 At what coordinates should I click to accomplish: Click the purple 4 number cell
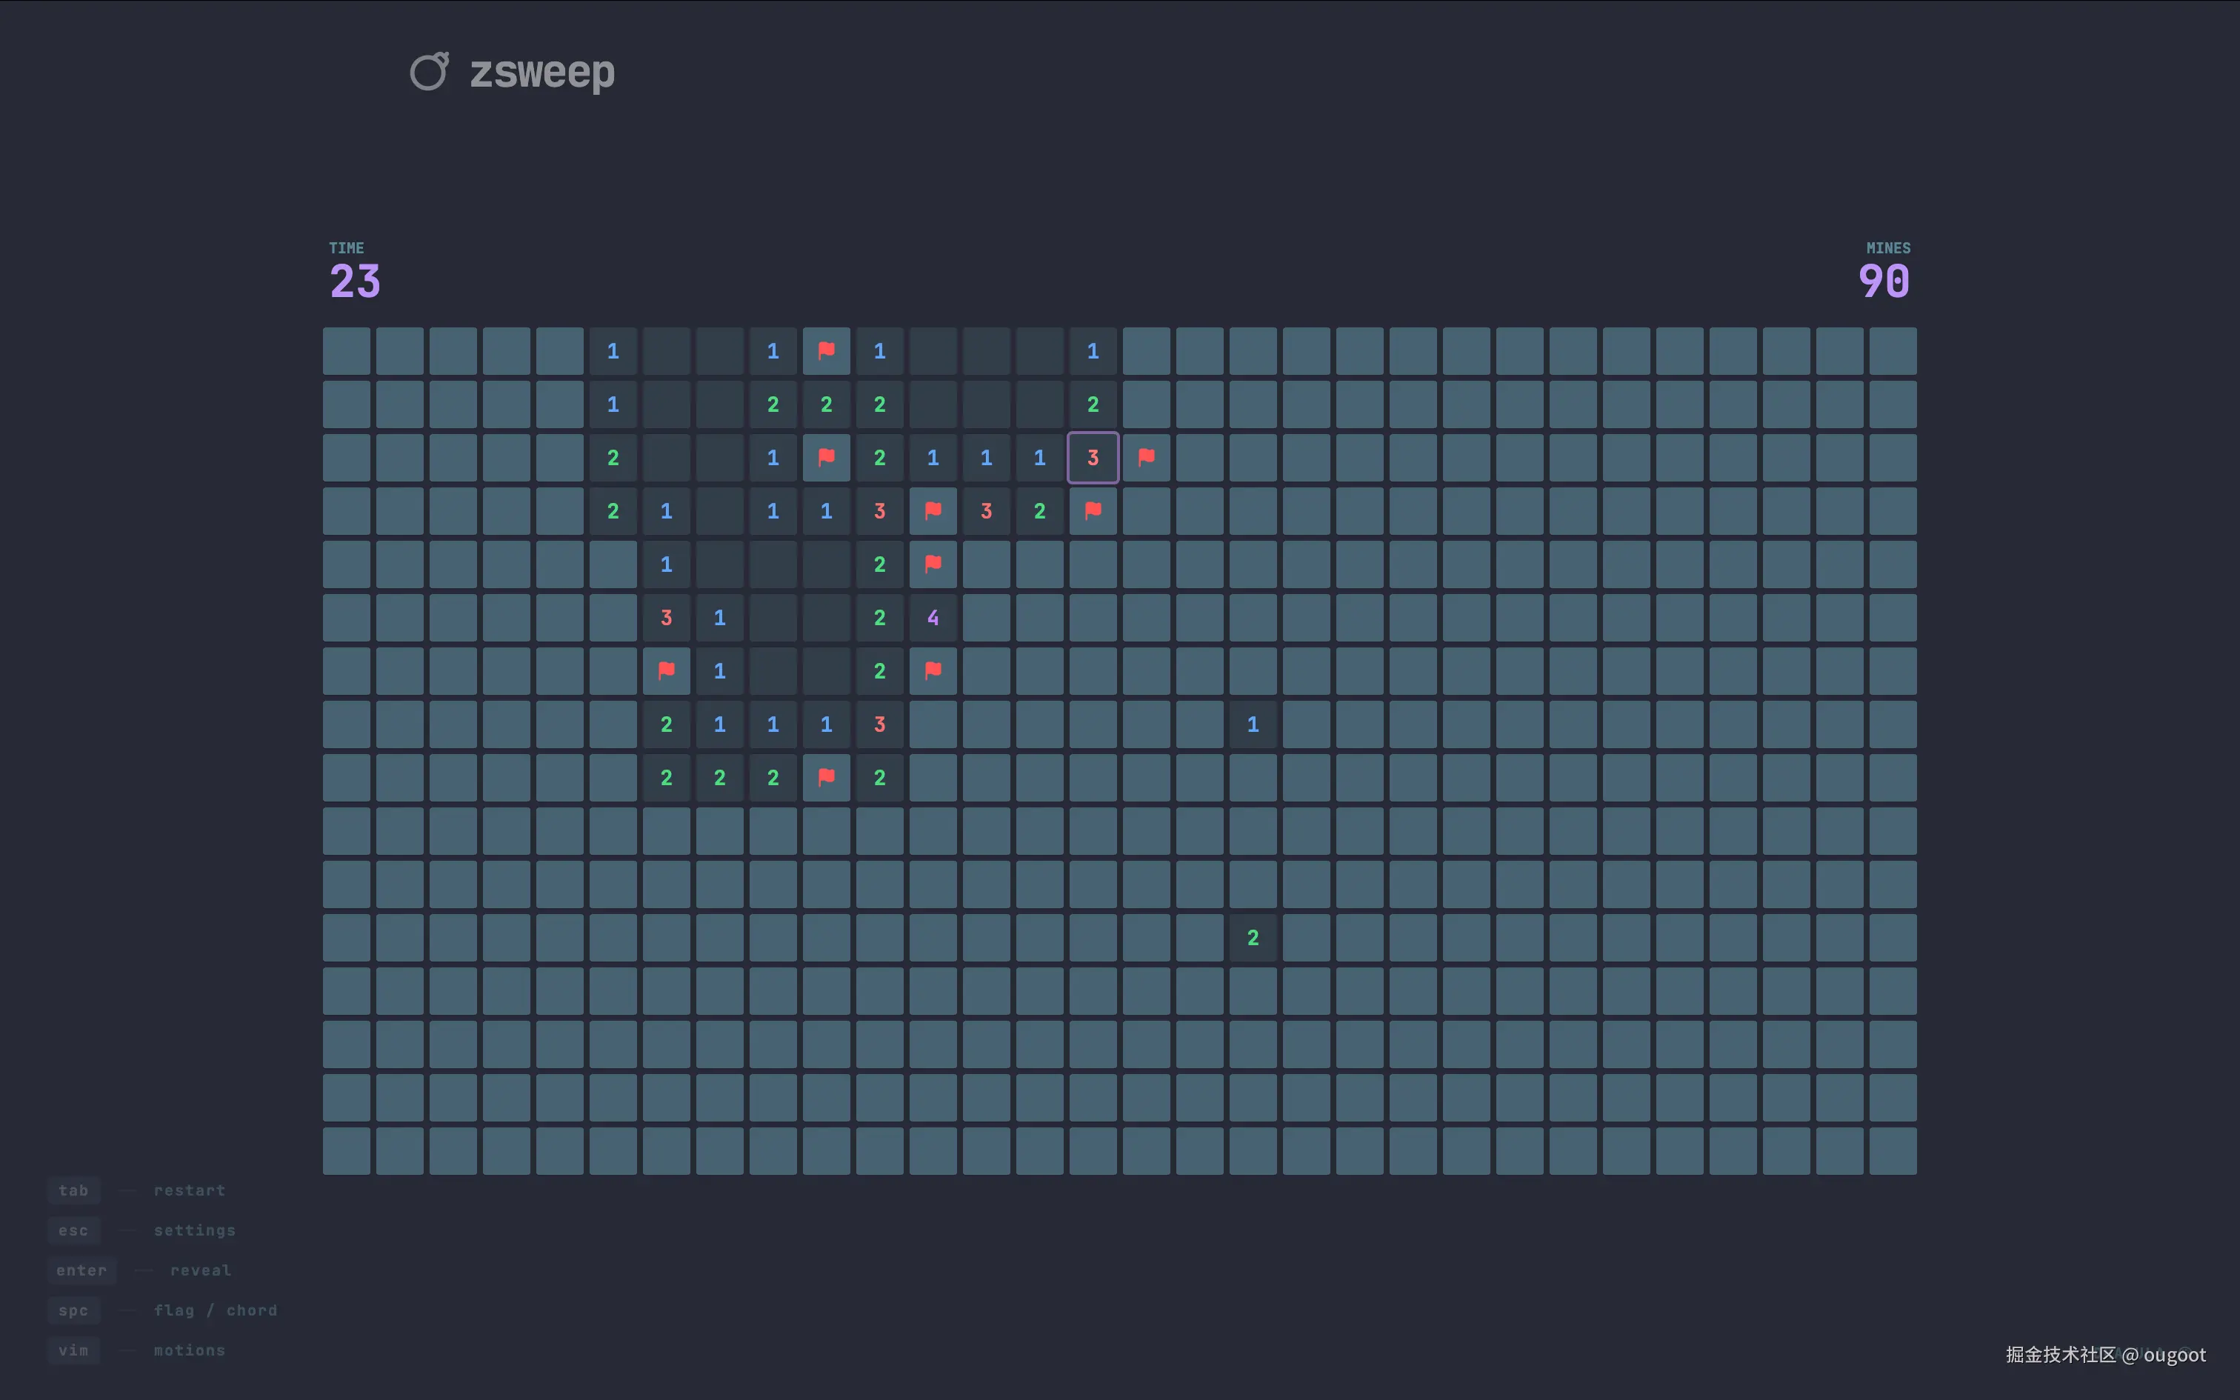click(x=933, y=616)
